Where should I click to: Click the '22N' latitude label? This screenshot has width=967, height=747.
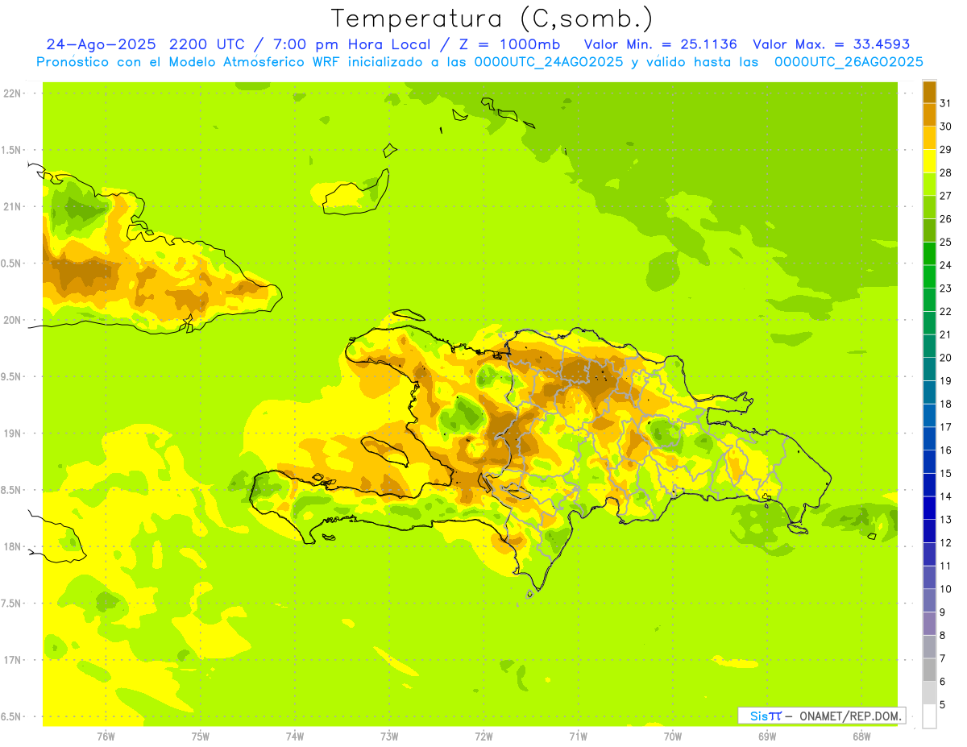point(13,93)
